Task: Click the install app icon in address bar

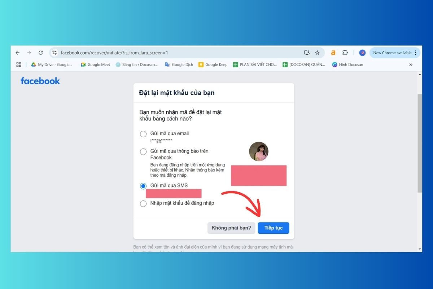Action: [x=307, y=53]
